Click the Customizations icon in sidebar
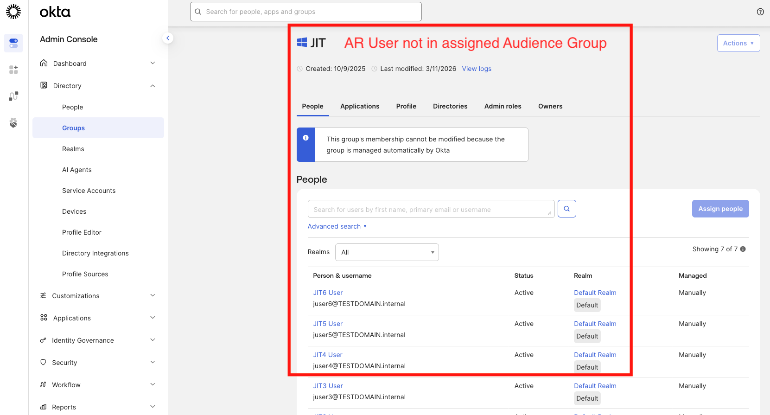The image size is (770, 415). click(43, 295)
